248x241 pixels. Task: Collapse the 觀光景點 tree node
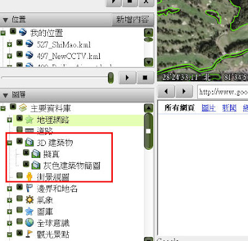pyautogui.click(x=9, y=235)
